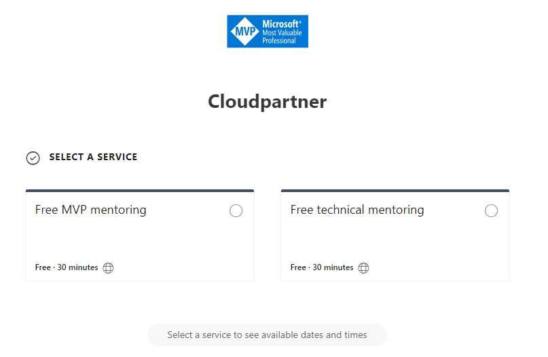Click the circled checkmark icon beside Select a Service
Viewport: 548px width, 357px height.
(33, 157)
